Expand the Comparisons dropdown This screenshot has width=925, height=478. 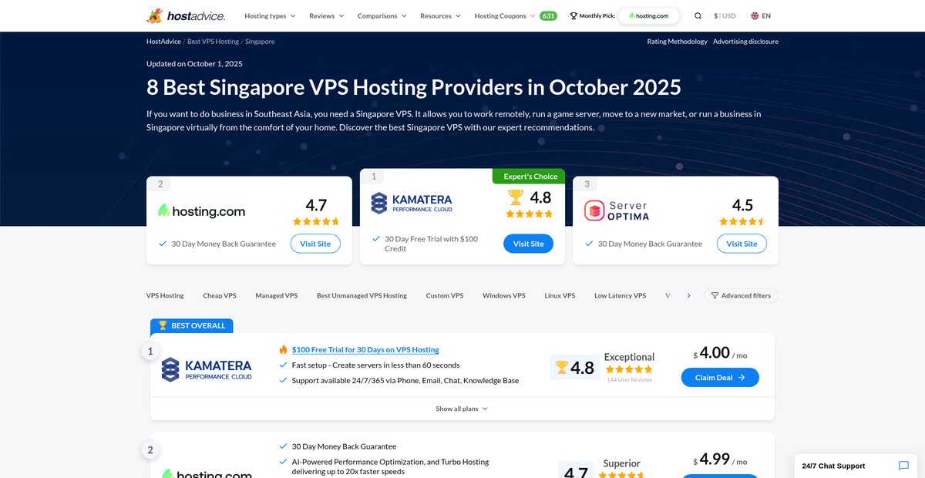pyautogui.click(x=382, y=15)
